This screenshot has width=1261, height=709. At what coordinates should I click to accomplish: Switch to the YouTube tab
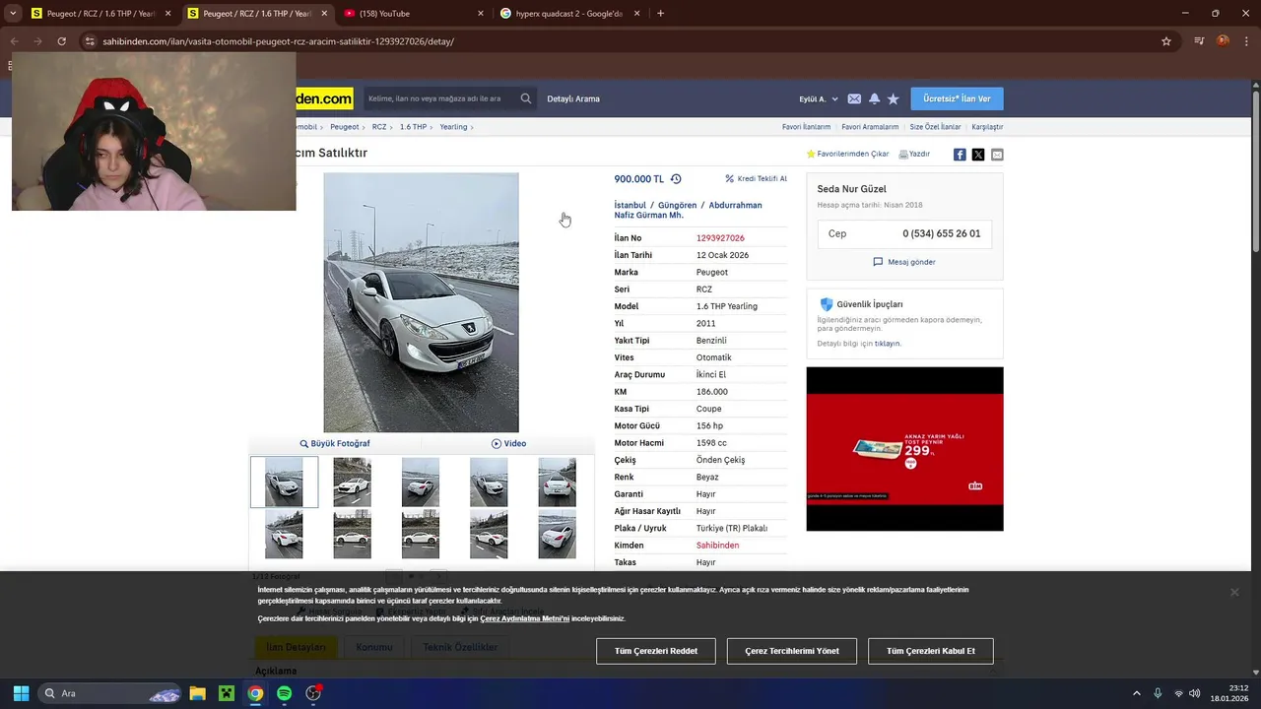coord(414,14)
